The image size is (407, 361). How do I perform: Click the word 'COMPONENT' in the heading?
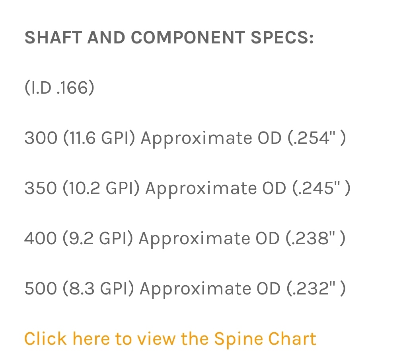188,37
